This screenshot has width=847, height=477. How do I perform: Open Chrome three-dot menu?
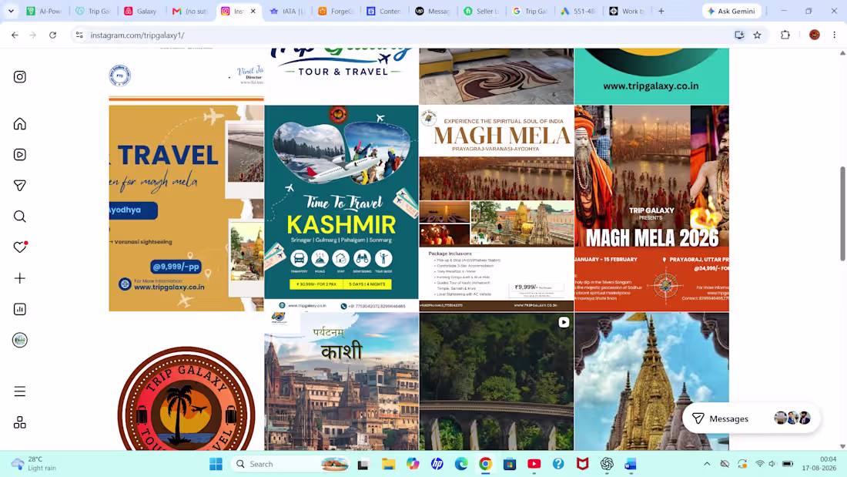point(835,35)
